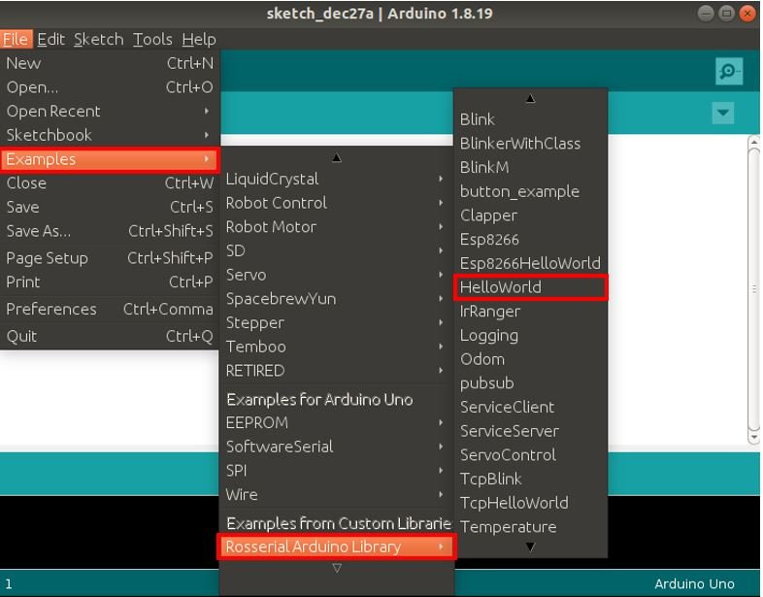Image resolution: width=763 pixels, height=597 pixels.
Task: Expand the Open Recent submenu
Action: (x=110, y=111)
